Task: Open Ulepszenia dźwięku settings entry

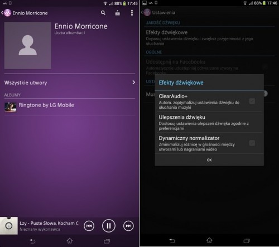Action: pos(209,122)
